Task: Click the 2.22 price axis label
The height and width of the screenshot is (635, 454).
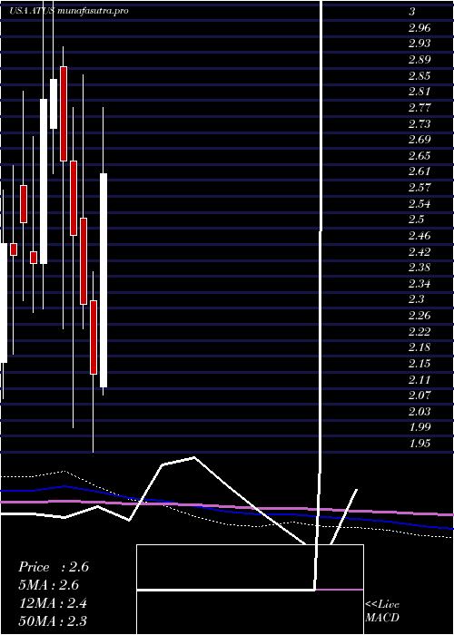Action: [x=419, y=332]
